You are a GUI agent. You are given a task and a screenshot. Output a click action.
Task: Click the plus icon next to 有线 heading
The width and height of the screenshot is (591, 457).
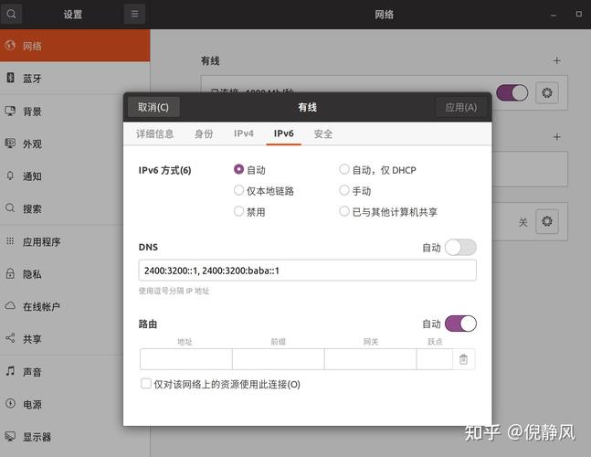(556, 60)
